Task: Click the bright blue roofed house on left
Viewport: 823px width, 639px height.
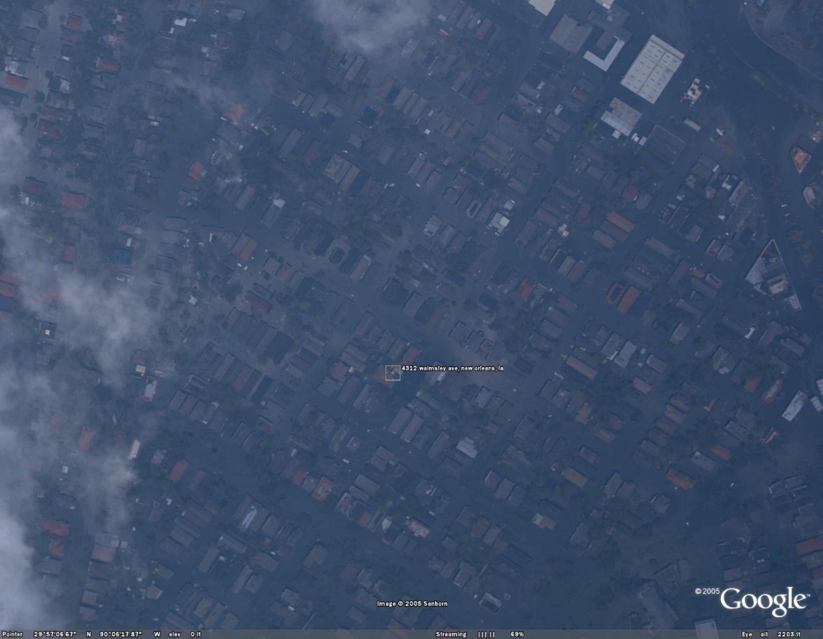Action: point(120,254)
